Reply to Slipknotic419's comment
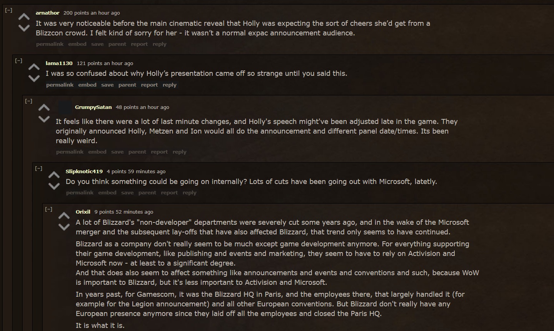Image resolution: width=554 pixels, height=331 pixels. (x=189, y=192)
